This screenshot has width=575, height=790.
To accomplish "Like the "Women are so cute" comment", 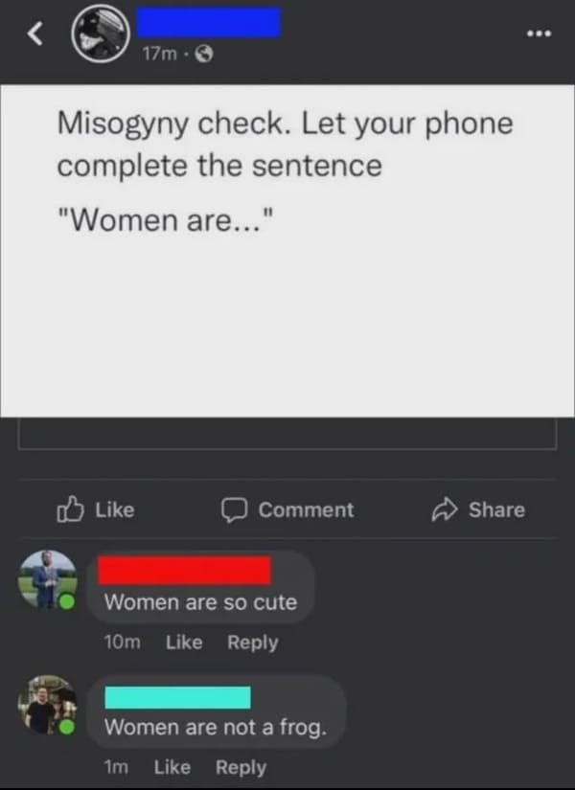I will click(x=184, y=643).
